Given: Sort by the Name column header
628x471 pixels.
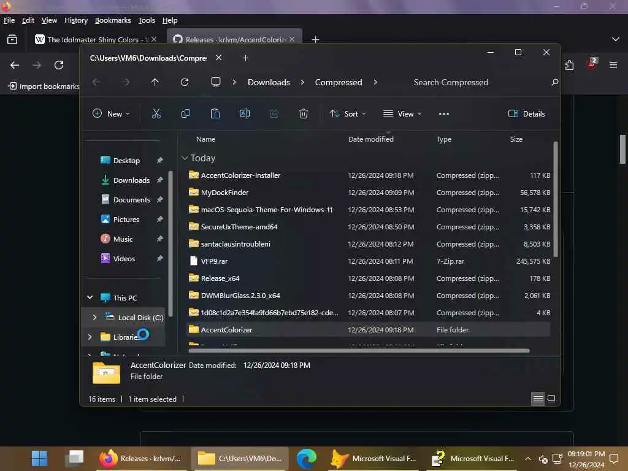Looking at the screenshot, I should coord(205,139).
